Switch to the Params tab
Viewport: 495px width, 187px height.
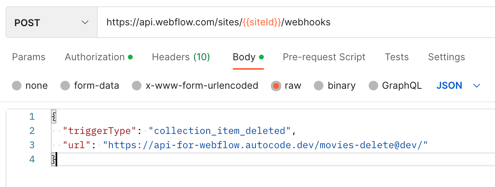click(x=29, y=57)
